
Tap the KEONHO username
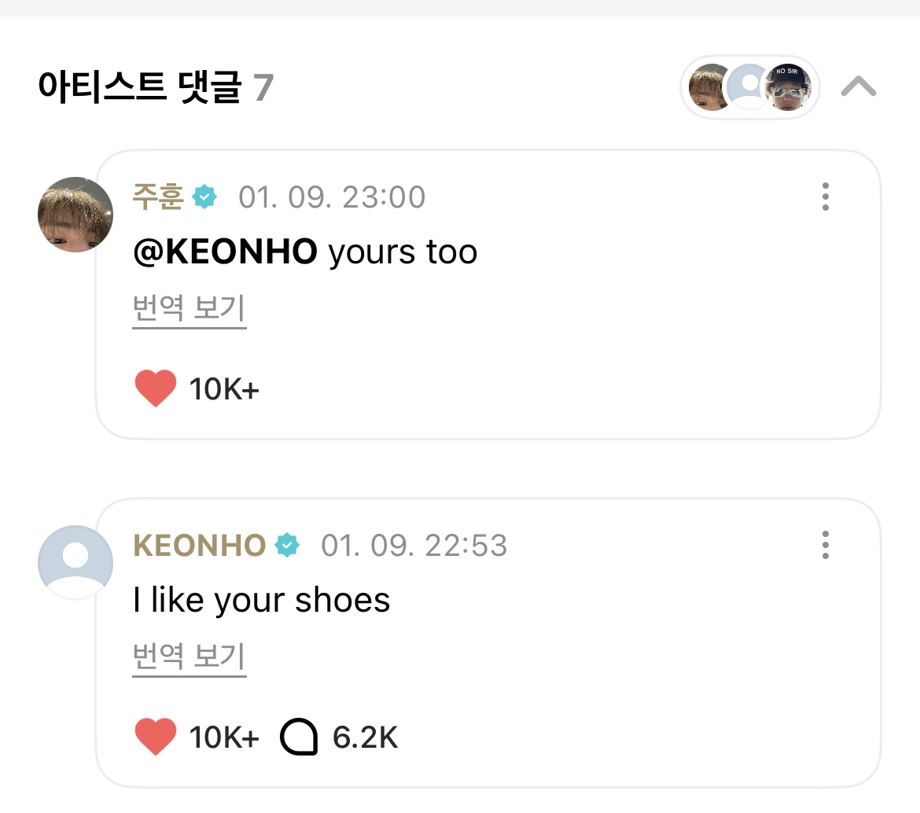[x=200, y=546]
